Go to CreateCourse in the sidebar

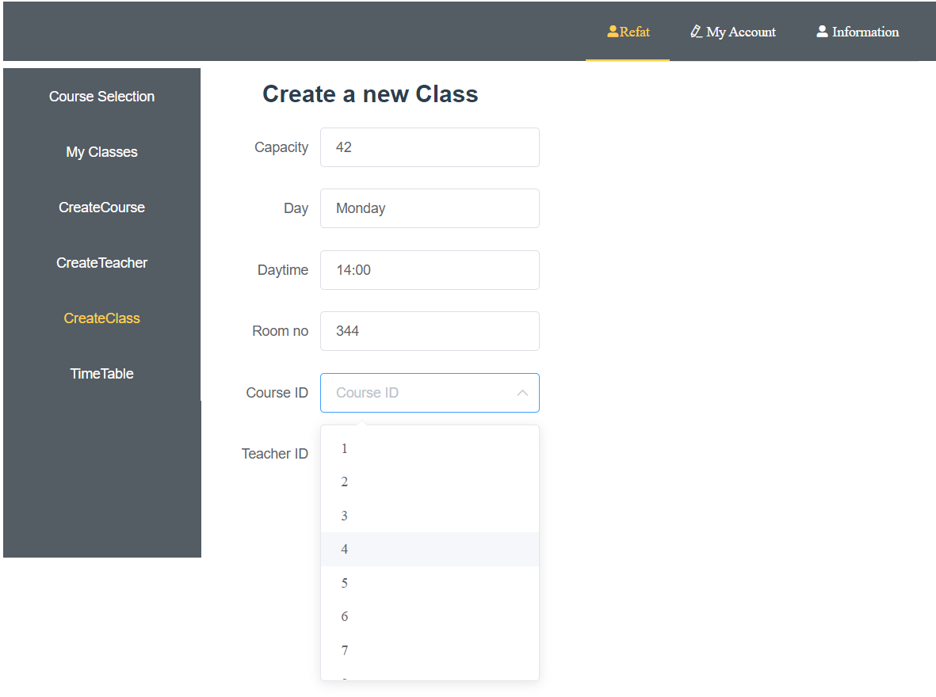pos(101,207)
